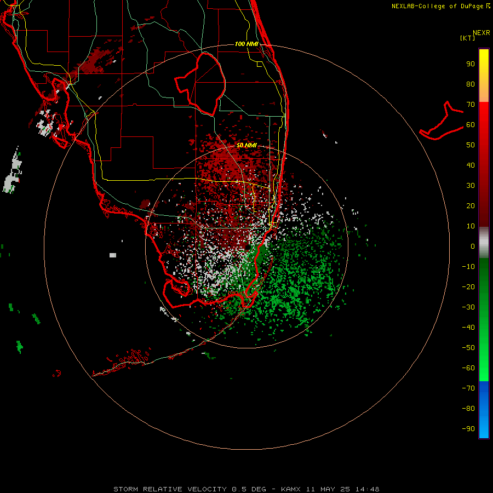Click the -70 value on the velocity scale
This screenshot has width=493, height=493.
coord(468,388)
